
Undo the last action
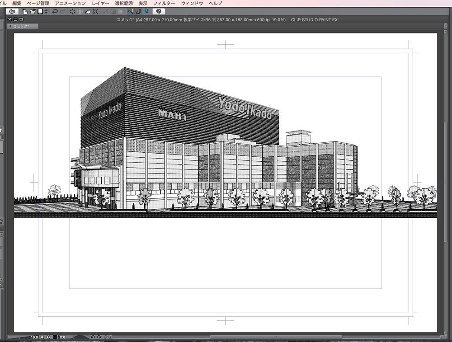coord(55,12)
